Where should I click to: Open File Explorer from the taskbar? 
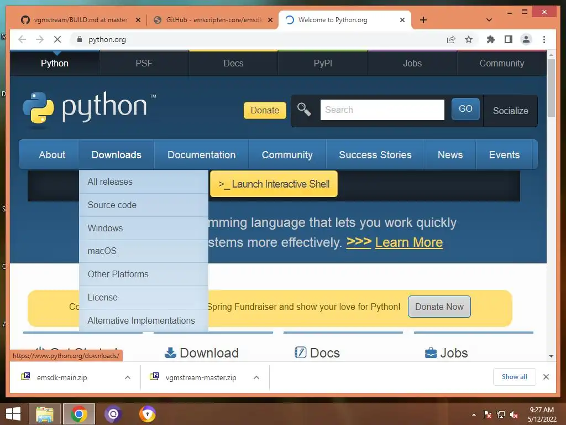pyautogui.click(x=45, y=414)
